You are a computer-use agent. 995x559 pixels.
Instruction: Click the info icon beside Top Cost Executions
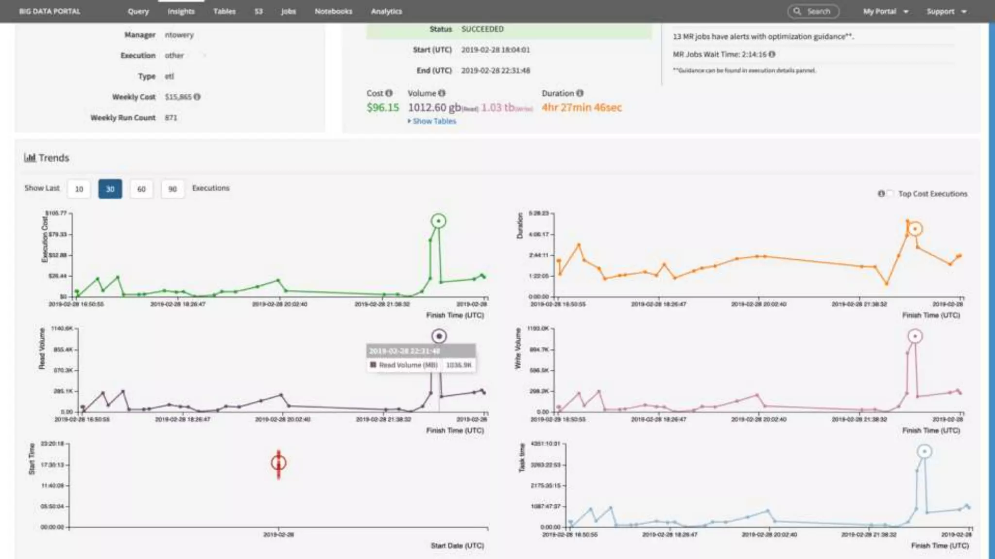tap(881, 194)
